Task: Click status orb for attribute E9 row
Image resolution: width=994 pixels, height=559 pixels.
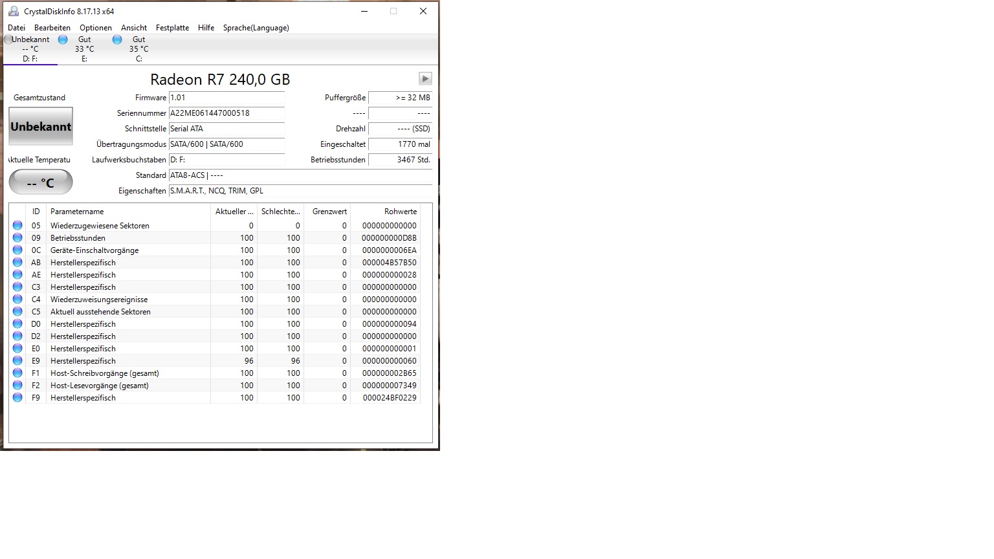Action: (17, 361)
